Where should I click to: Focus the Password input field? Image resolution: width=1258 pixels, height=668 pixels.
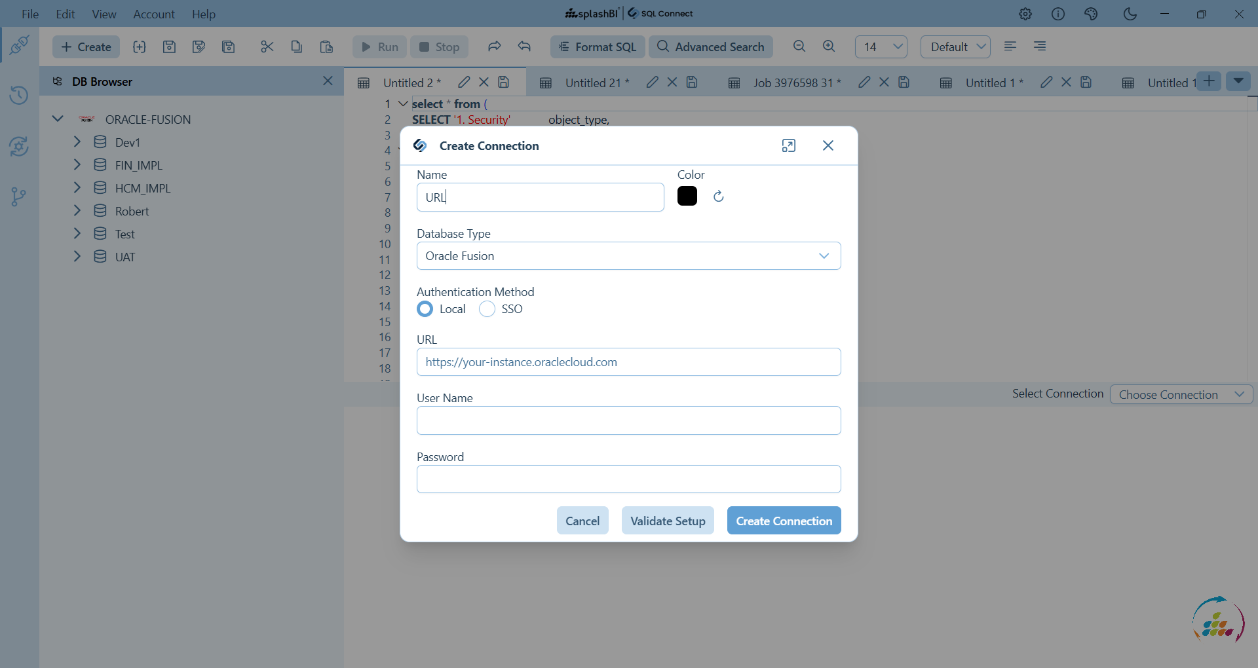pos(628,479)
